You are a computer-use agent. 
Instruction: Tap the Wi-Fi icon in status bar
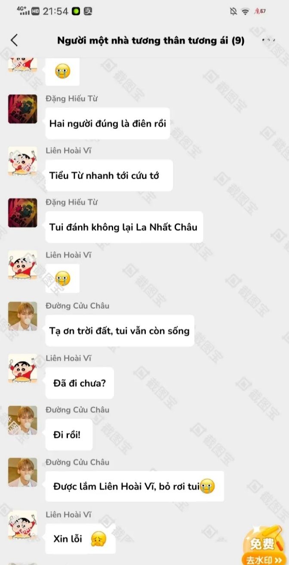pos(245,12)
